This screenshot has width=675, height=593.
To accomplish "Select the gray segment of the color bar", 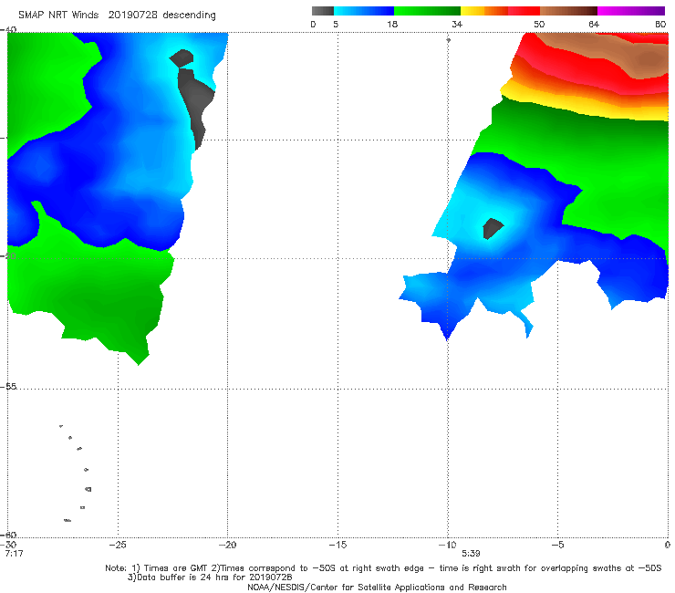I will (323, 11).
